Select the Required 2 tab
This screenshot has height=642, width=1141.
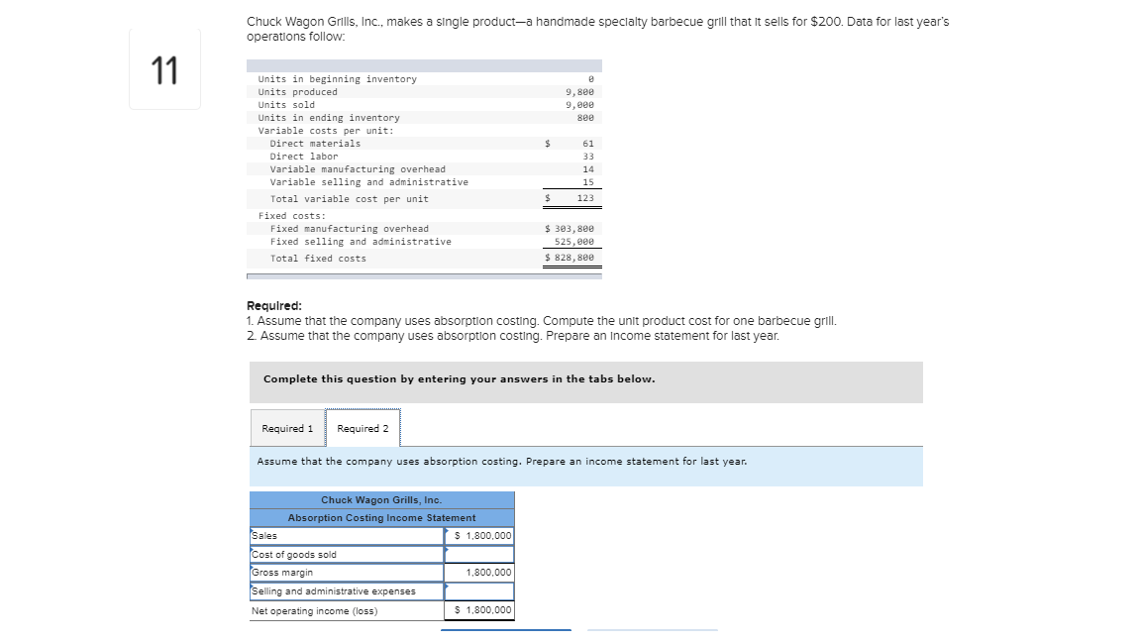(x=363, y=428)
